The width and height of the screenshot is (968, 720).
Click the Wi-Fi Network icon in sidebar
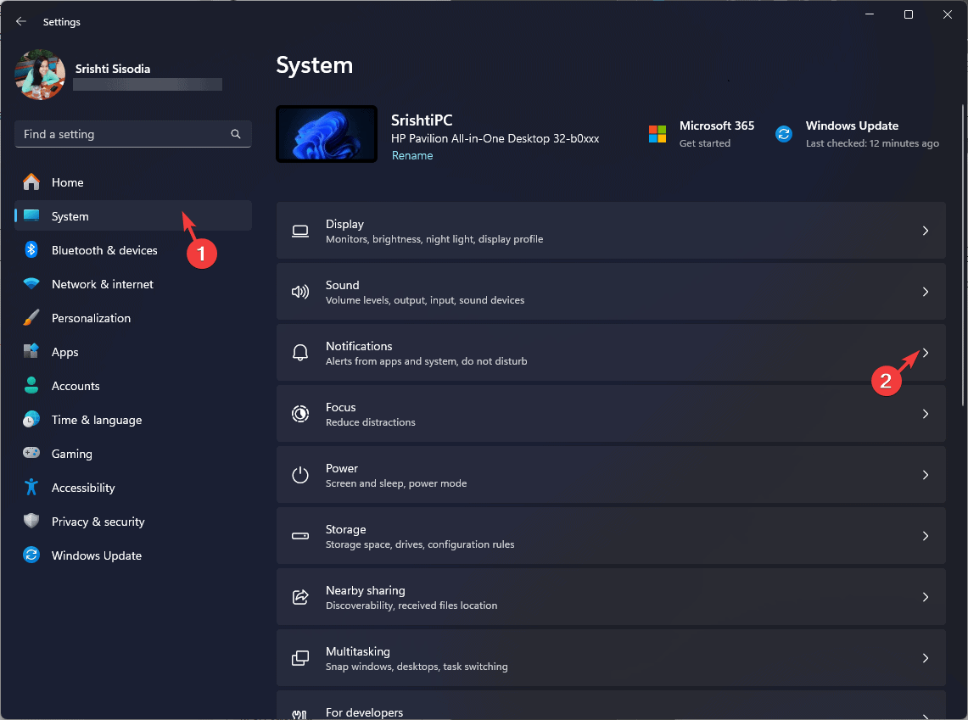[31, 284]
